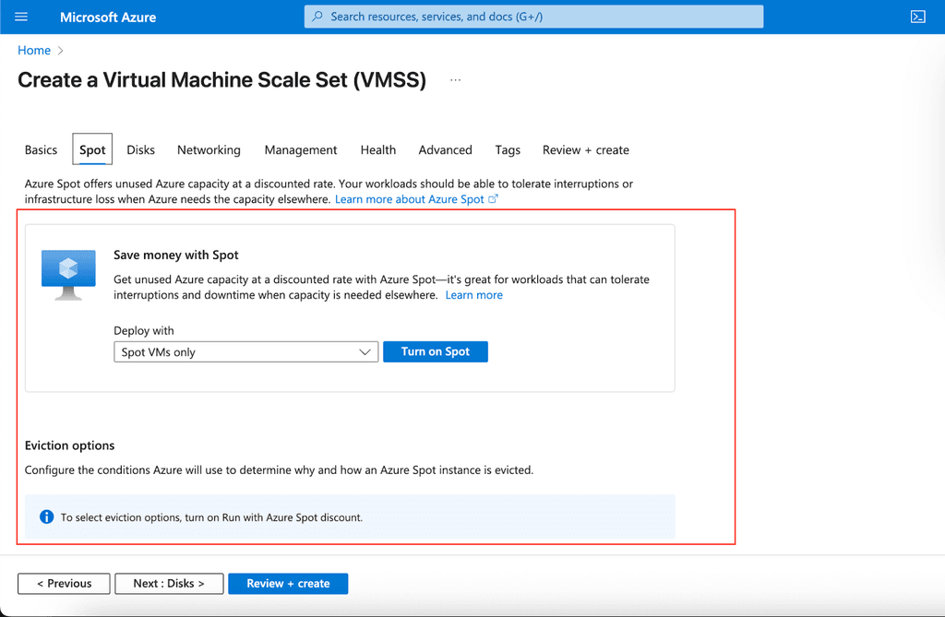
Task: Navigate back with the Home breadcrumb
Action: coord(33,50)
